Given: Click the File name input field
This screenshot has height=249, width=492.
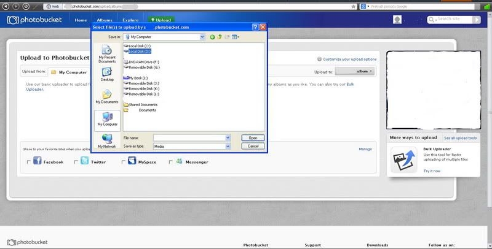Looking at the screenshot, I should pyautogui.click(x=189, y=137).
